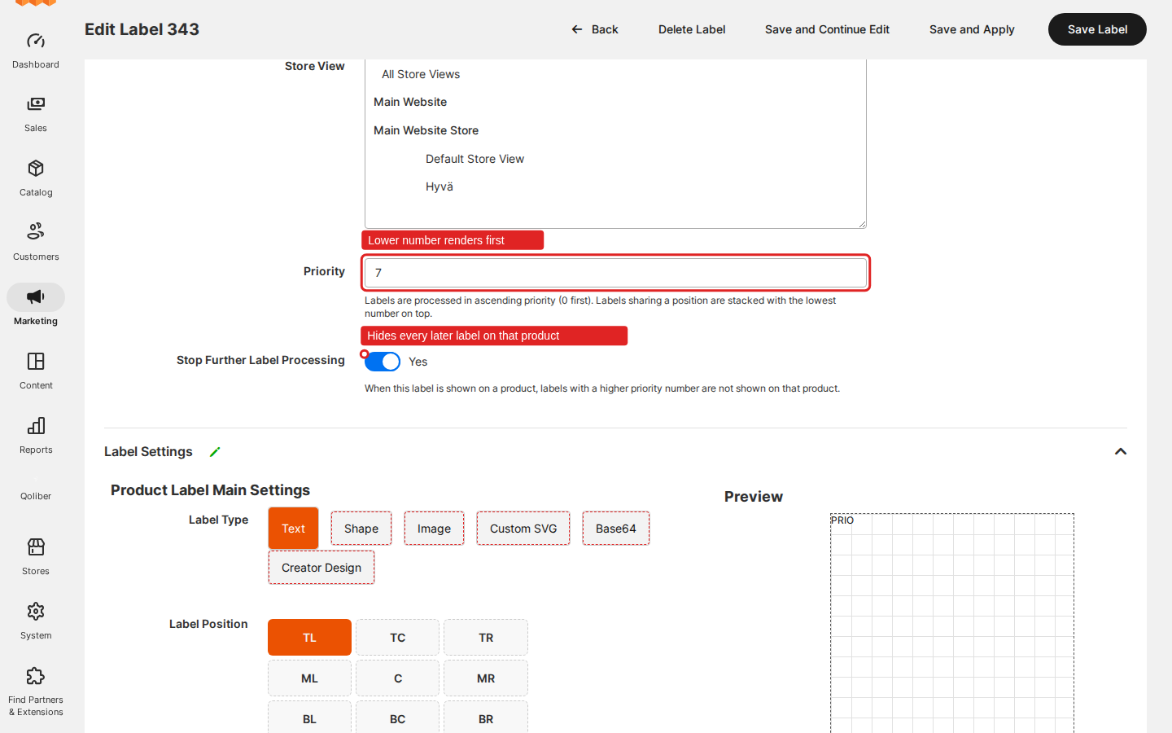
Task: Choose Text label type
Action: (293, 529)
